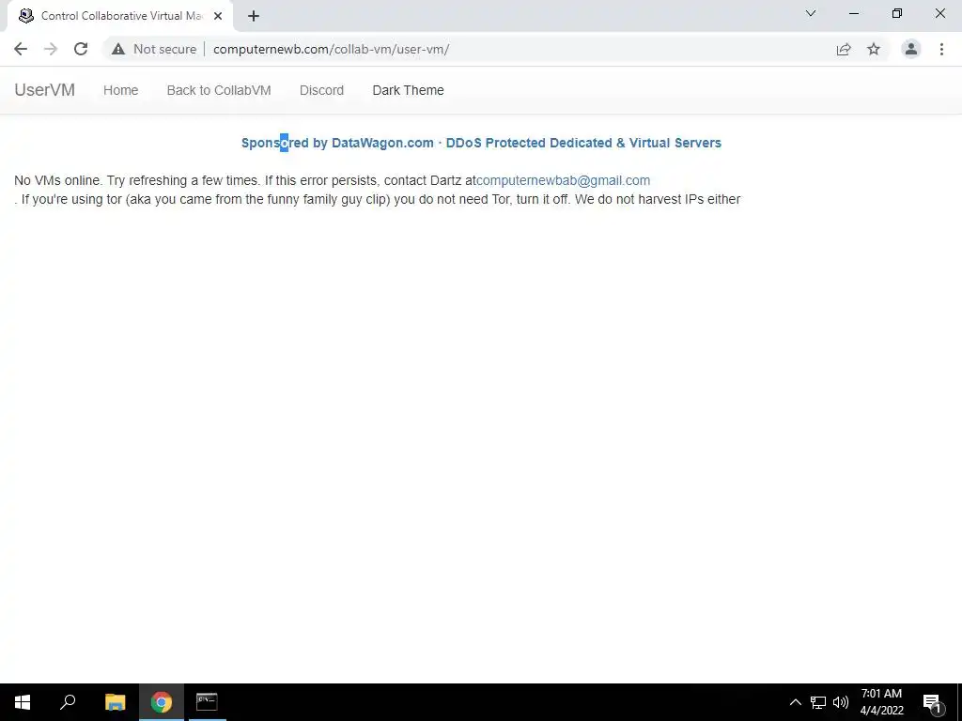This screenshot has width=962, height=721.
Task: Click the browser forward arrow
Action: pos(51,49)
